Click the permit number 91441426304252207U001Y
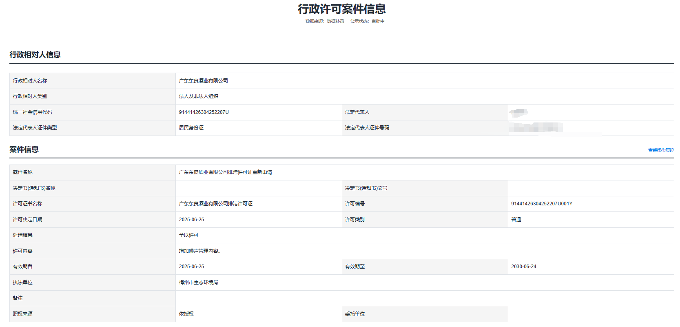 (541, 204)
